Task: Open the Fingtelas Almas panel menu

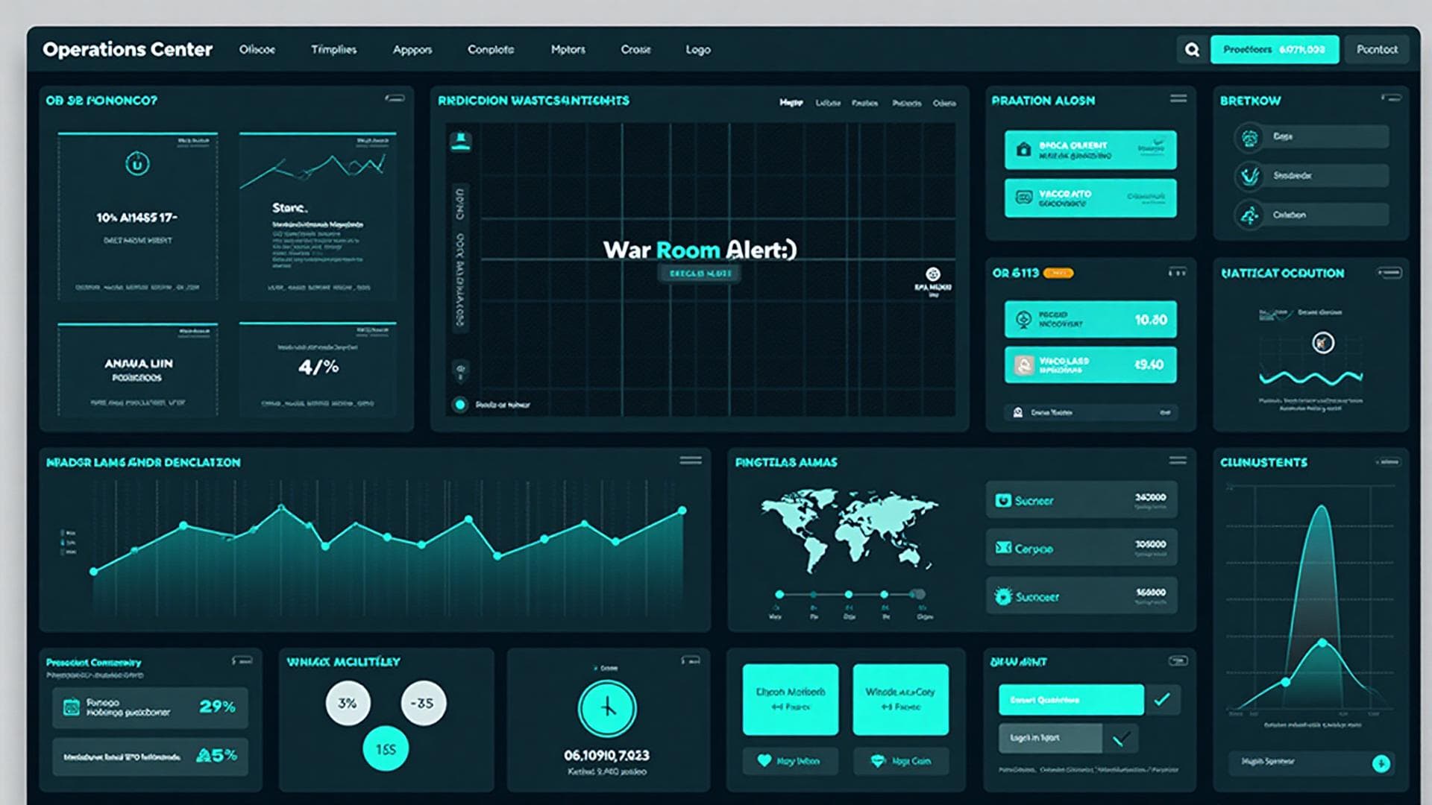Action: coord(1177,461)
